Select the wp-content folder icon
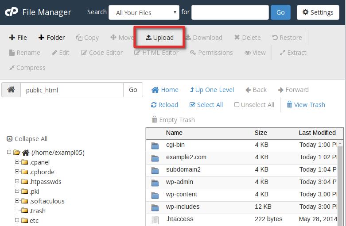 [x=155, y=195]
